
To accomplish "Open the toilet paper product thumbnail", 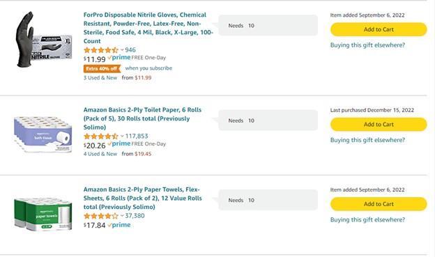I will [x=43, y=134].
